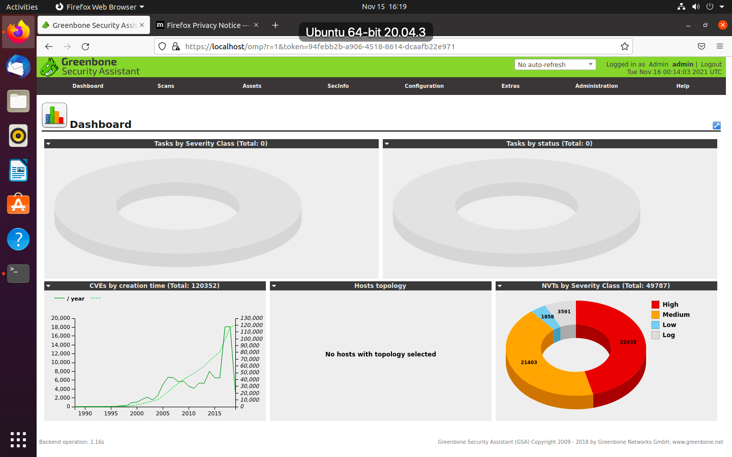732x457 pixels.
Task: Close the Firefox Privacy Notice tab
Action: pyautogui.click(x=256, y=25)
